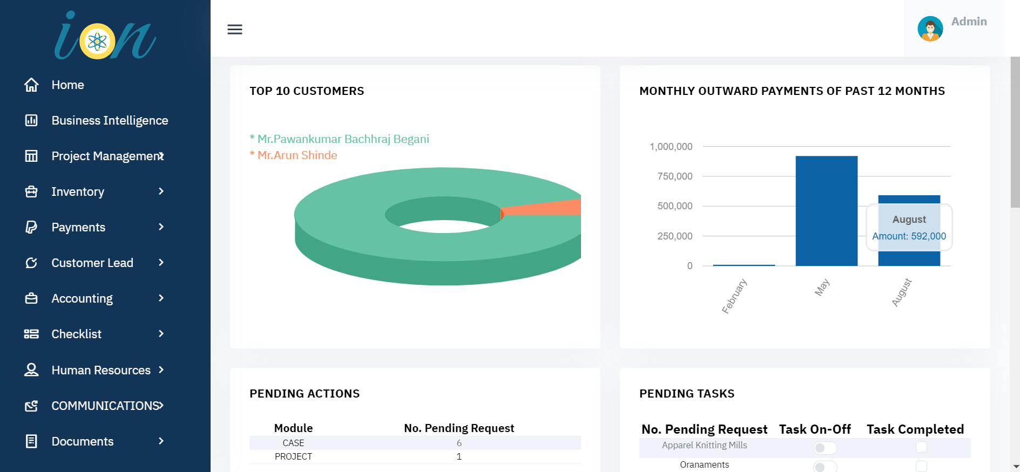Image resolution: width=1020 pixels, height=472 pixels.
Task: Expand the Customer Lead submenu chevron
Action: 161,262
